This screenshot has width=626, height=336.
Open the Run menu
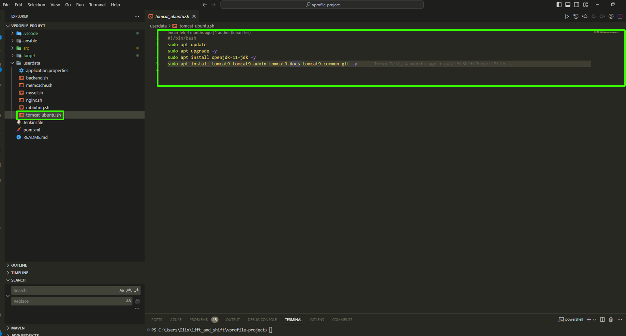(80, 5)
